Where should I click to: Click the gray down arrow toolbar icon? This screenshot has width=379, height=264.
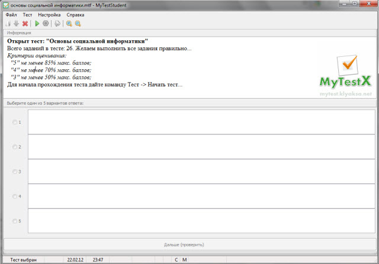pyautogui.click(x=16, y=24)
